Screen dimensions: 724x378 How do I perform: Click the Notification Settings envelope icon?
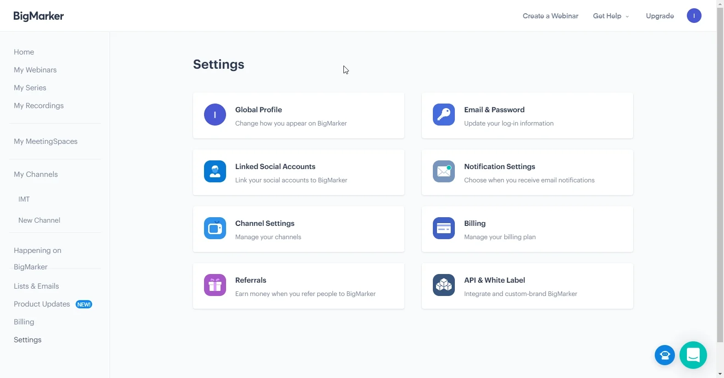444,171
